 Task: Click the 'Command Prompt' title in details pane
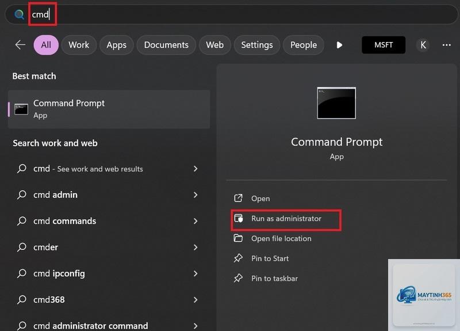tap(336, 142)
